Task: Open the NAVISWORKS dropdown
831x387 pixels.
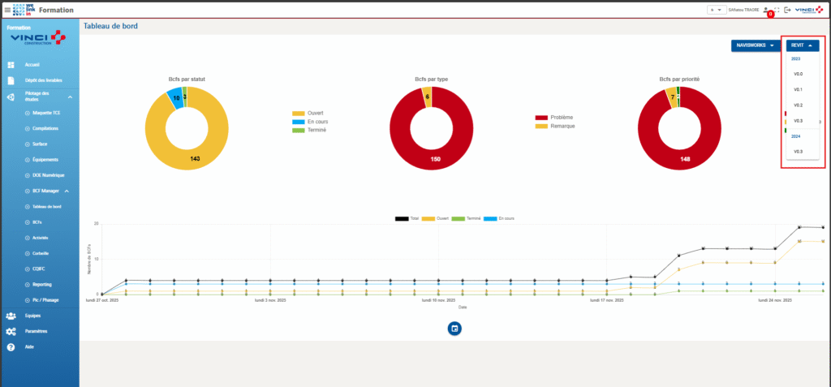Action: click(755, 45)
